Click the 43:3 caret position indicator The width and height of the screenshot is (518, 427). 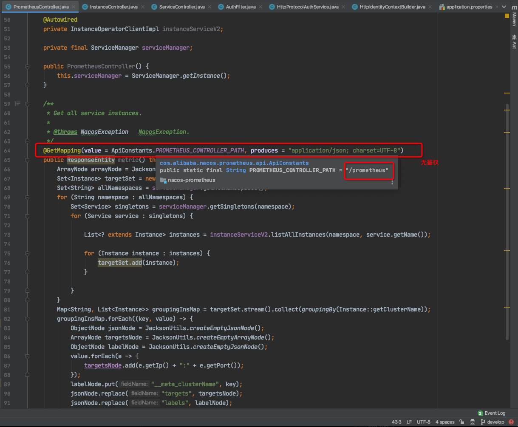click(x=396, y=422)
